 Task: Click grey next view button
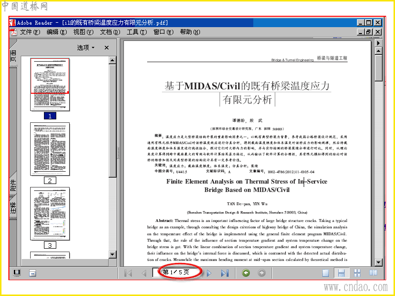(262, 273)
